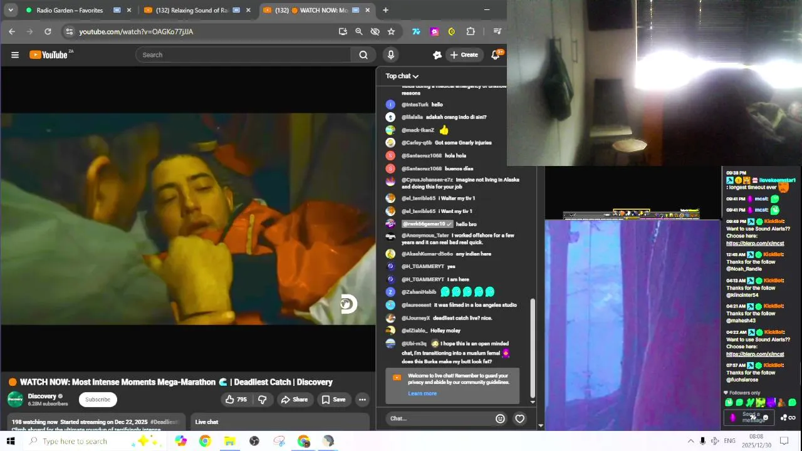
Task: Open the Extensions puzzle icon
Action: tap(471, 31)
